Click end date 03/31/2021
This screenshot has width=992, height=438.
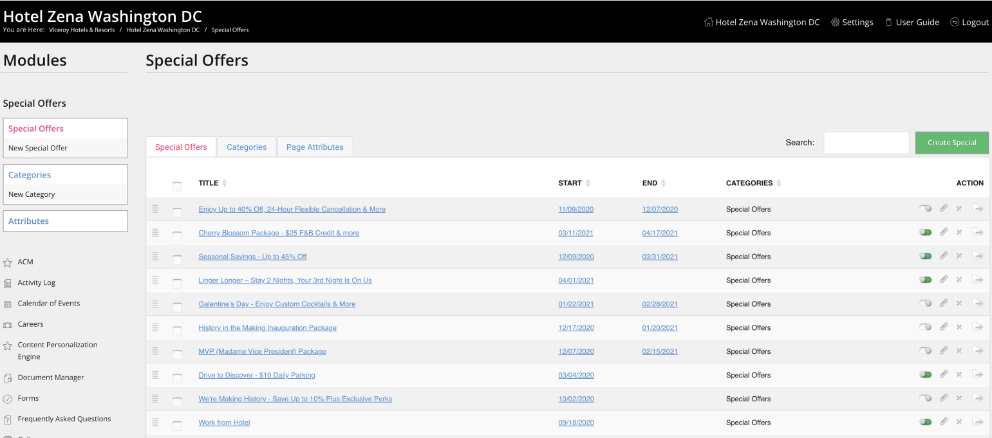660,257
